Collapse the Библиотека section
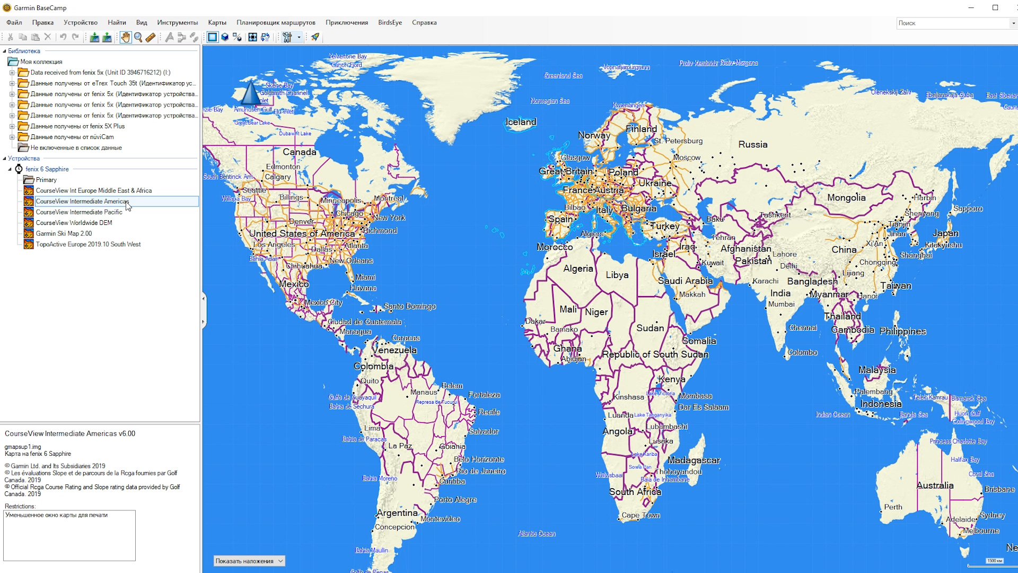This screenshot has width=1018, height=573. (x=4, y=51)
